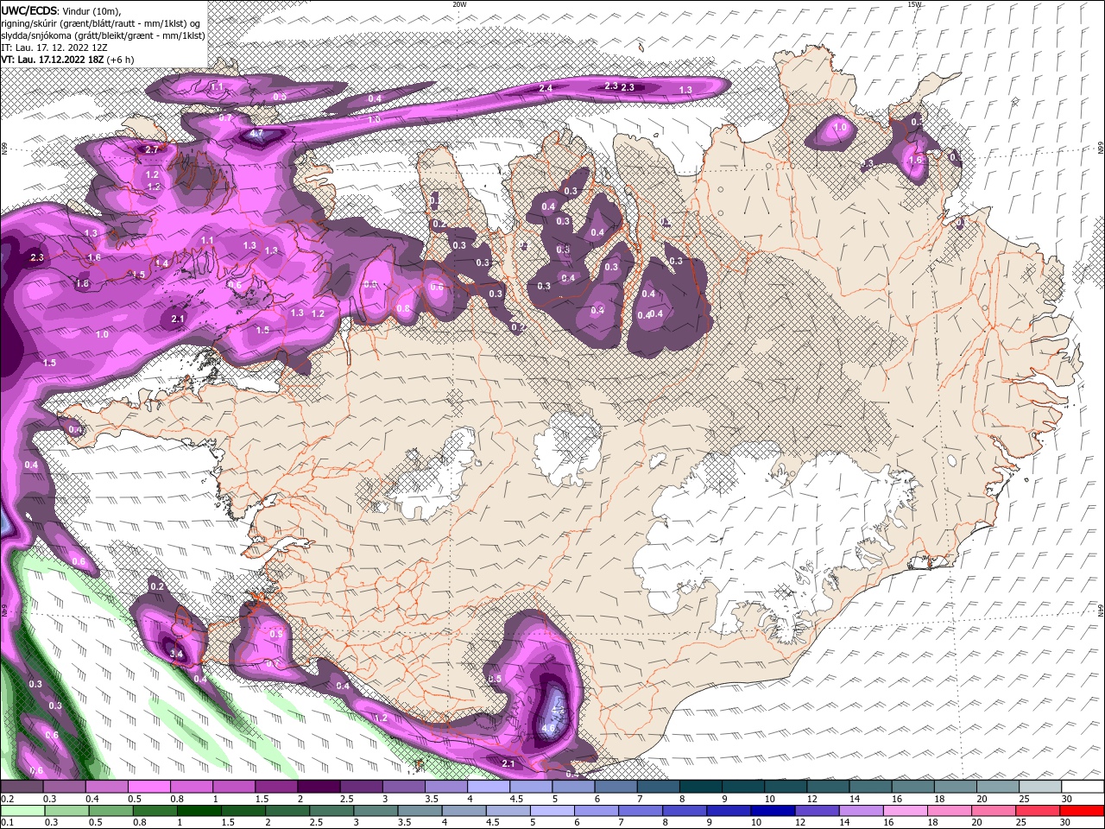Screen dimensions: 1105x829
Task: Click the snow legend swatch between 8 and 9
Action: point(700,786)
